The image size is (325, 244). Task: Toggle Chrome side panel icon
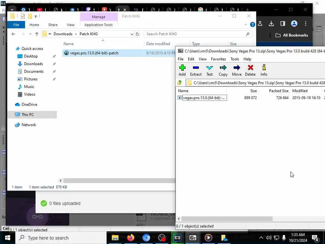click(x=283, y=24)
